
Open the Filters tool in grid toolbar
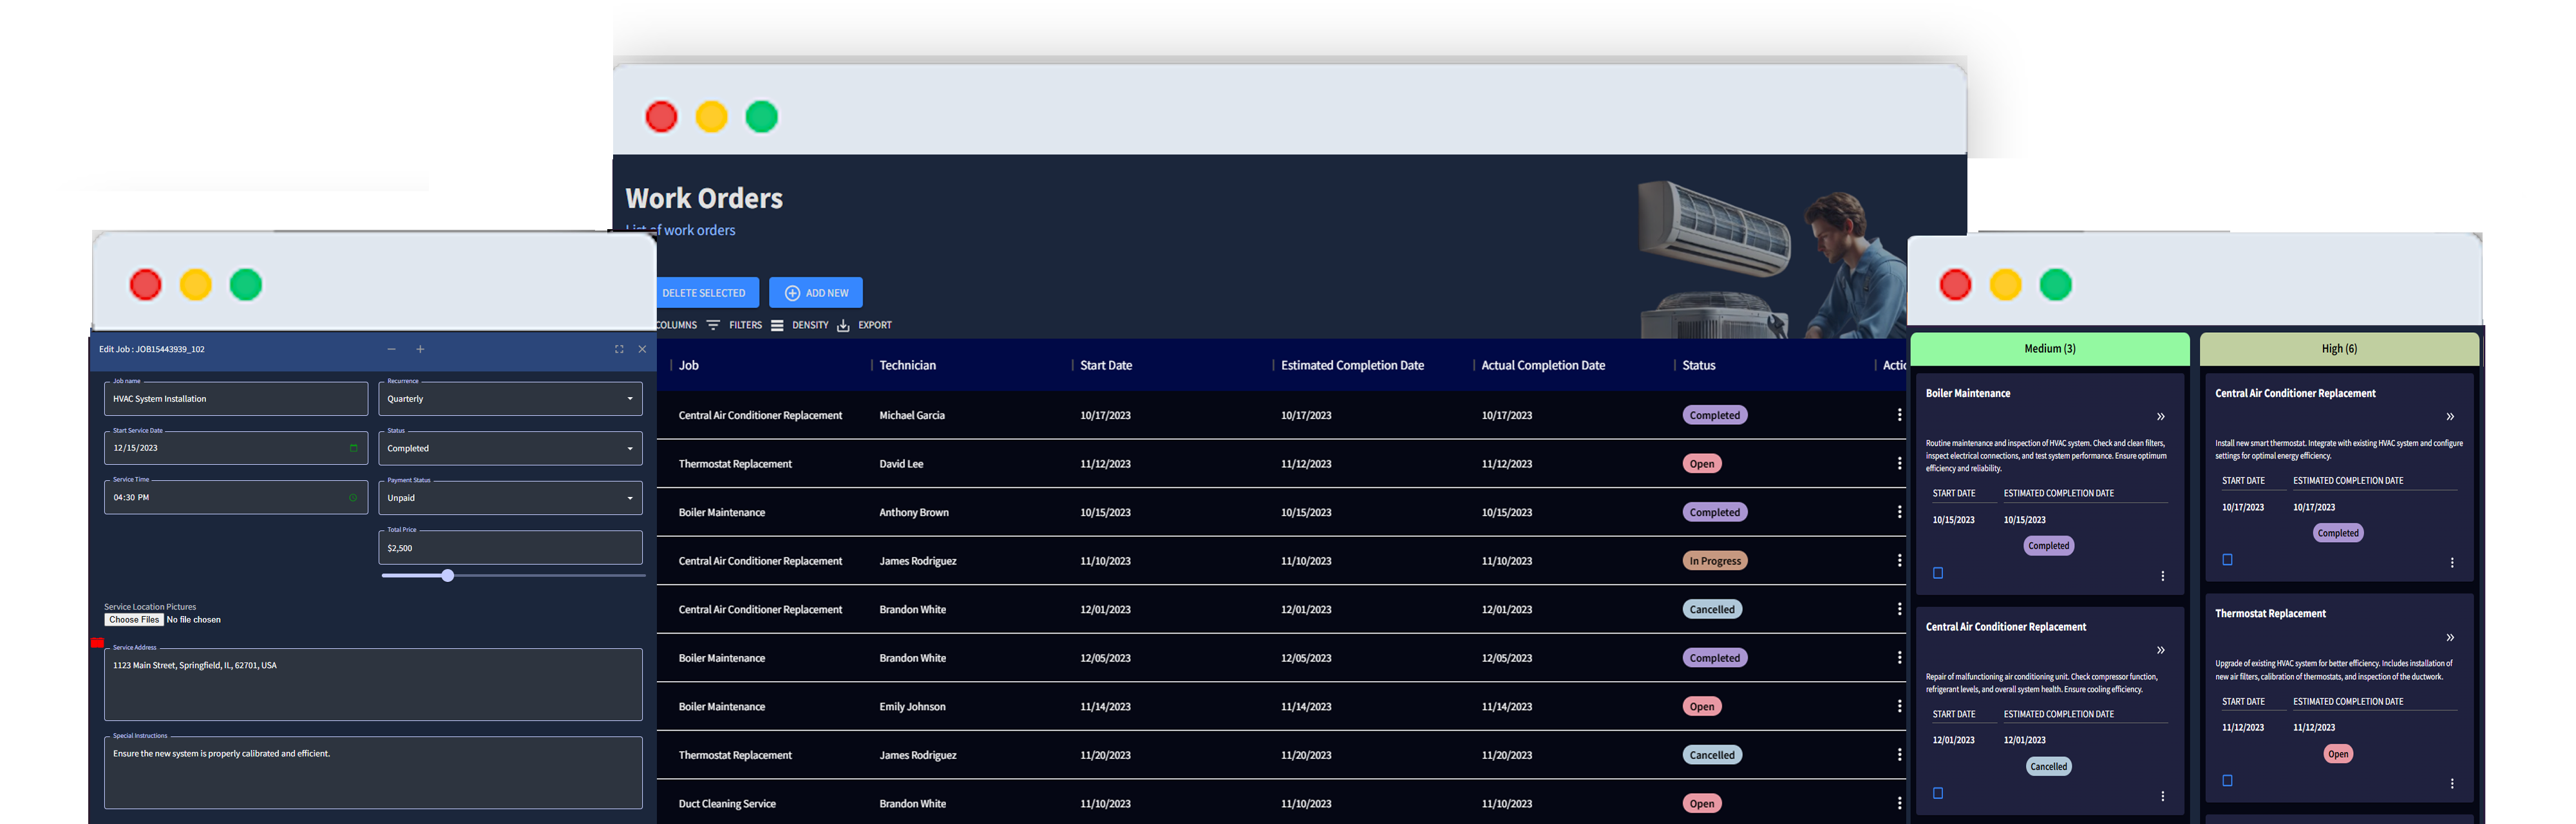coord(734,325)
